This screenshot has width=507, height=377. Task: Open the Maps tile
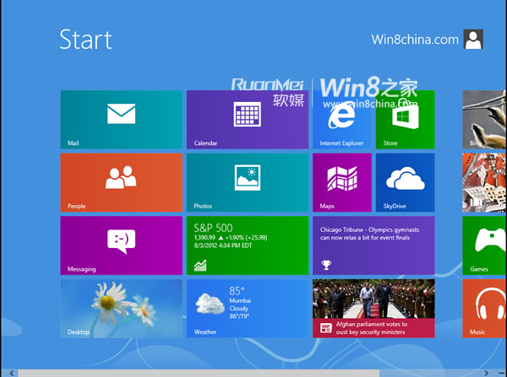point(342,182)
